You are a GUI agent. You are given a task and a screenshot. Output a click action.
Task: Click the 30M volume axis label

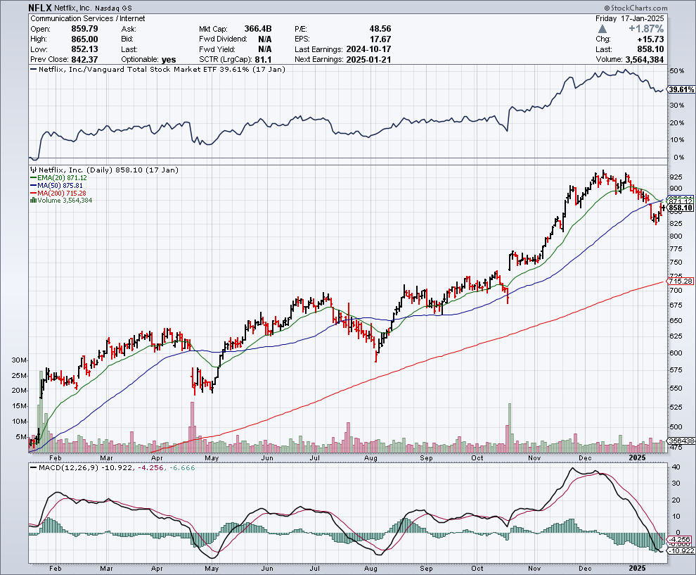pos(19,360)
